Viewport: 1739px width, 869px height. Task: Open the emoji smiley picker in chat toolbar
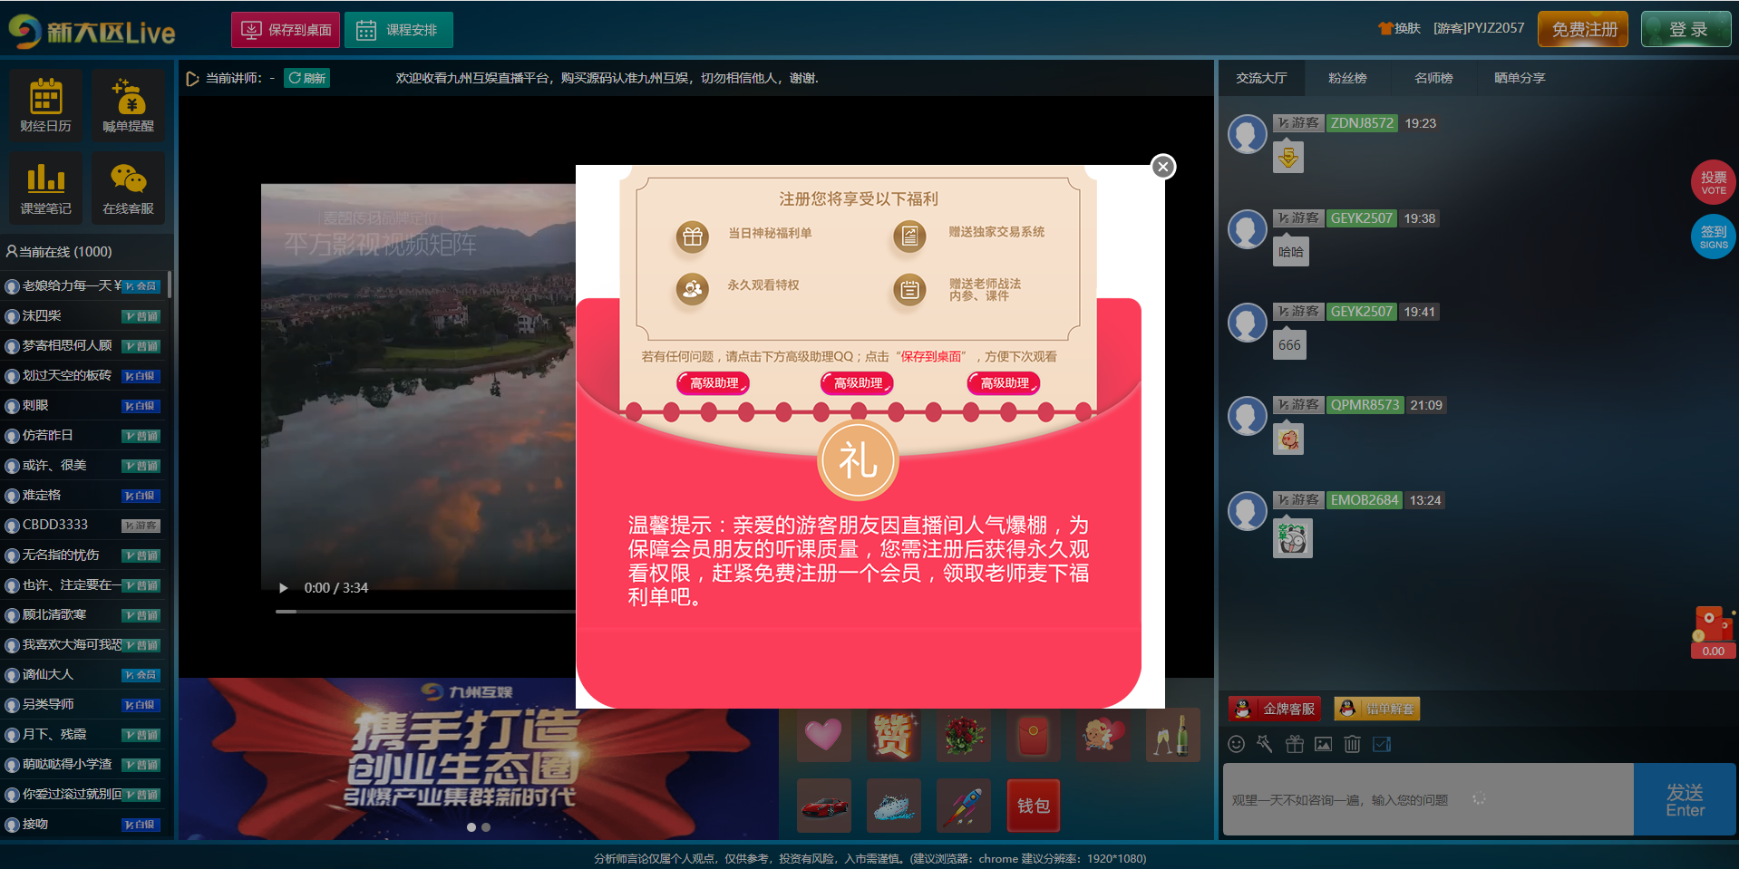pos(1236,744)
